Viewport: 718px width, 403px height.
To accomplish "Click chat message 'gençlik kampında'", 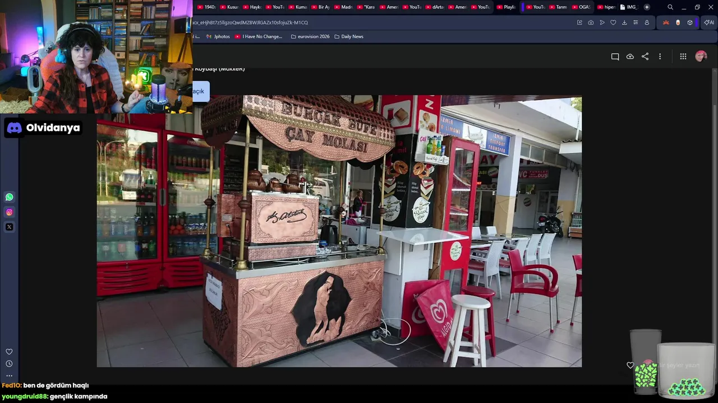I will pos(78,396).
